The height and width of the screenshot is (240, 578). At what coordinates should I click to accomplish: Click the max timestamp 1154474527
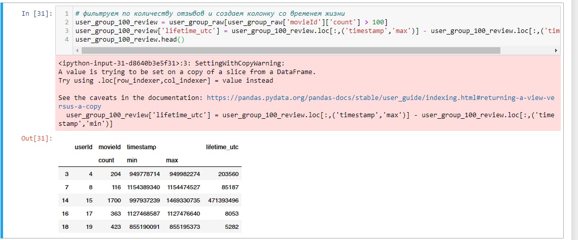coord(183,187)
